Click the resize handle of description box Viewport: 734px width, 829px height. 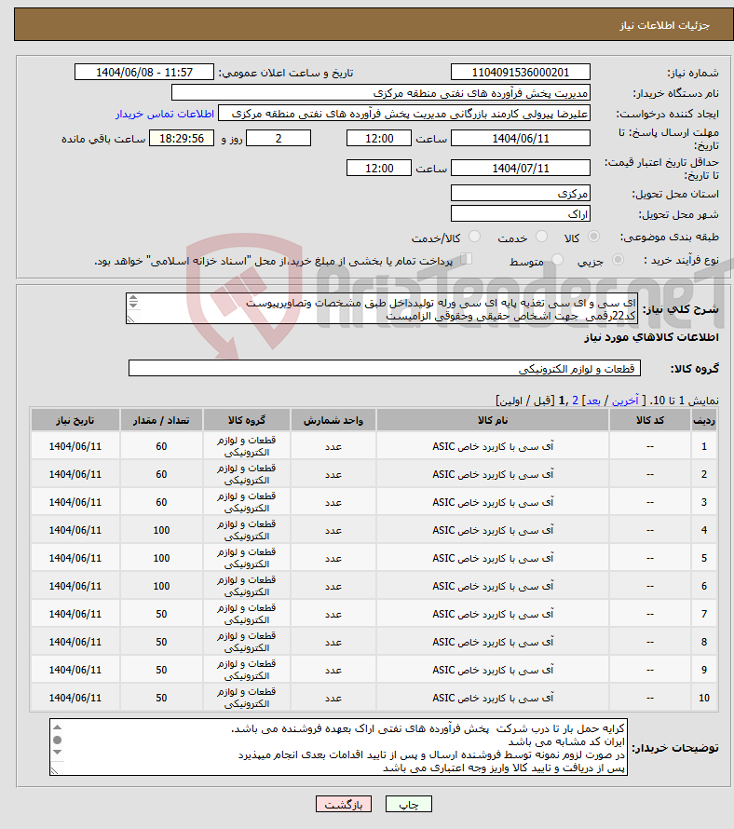(x=130, y=319)
